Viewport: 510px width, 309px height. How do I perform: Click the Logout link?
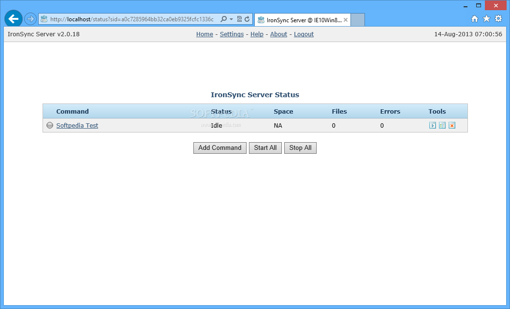point(304,34)
